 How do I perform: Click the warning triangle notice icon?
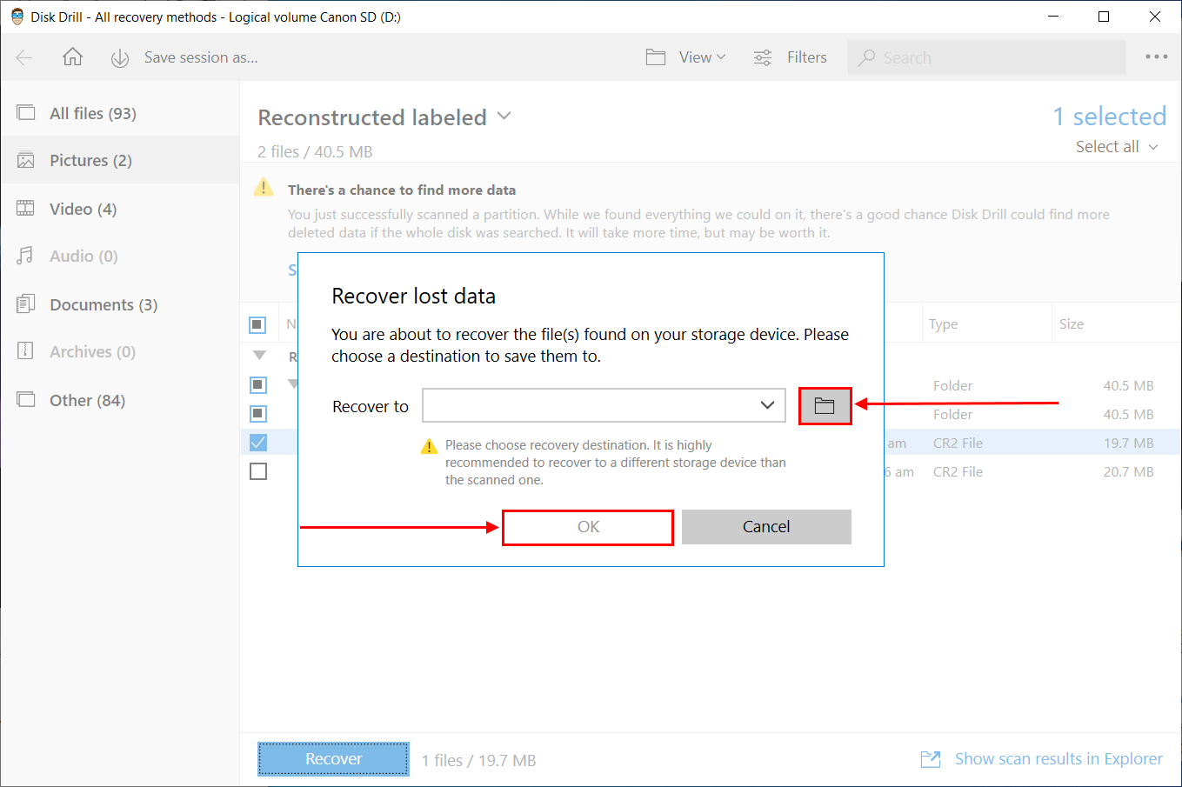[x=264, y=188]
